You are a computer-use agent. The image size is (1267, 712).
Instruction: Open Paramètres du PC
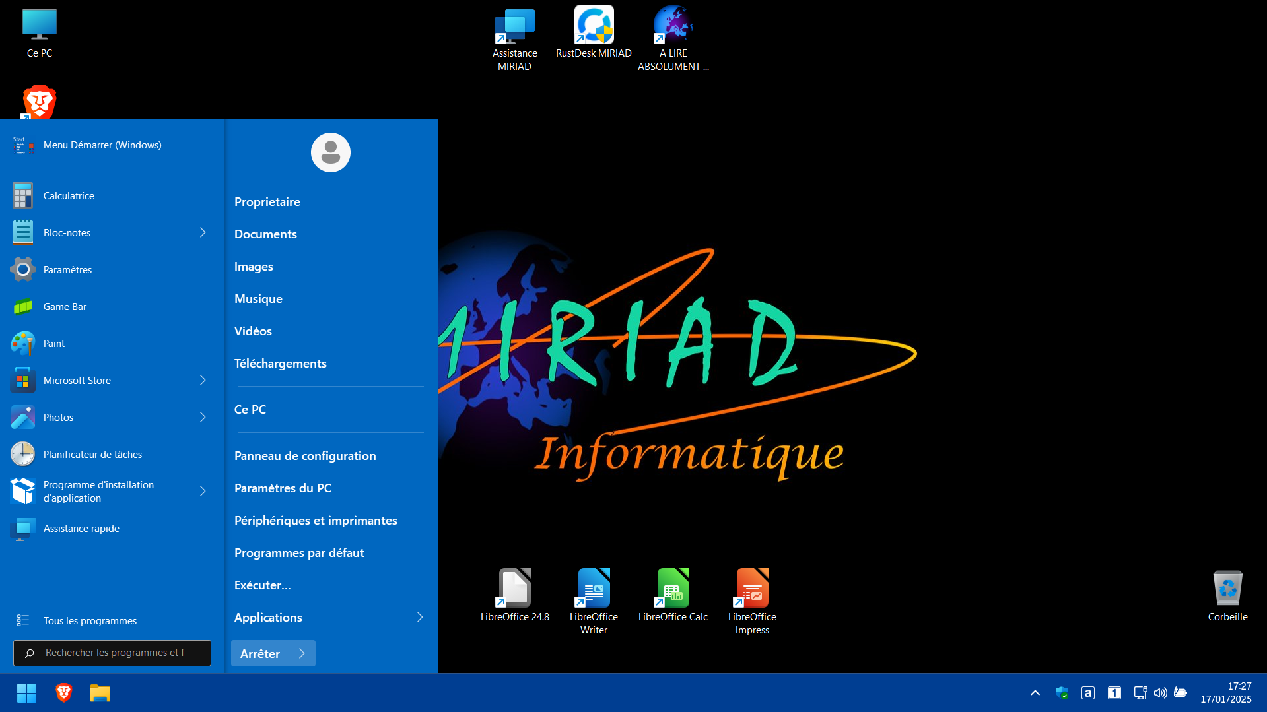[x=283, y=488]
